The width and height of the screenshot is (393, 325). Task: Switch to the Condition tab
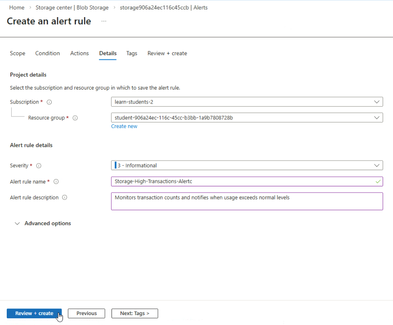[x=48, y=53]
